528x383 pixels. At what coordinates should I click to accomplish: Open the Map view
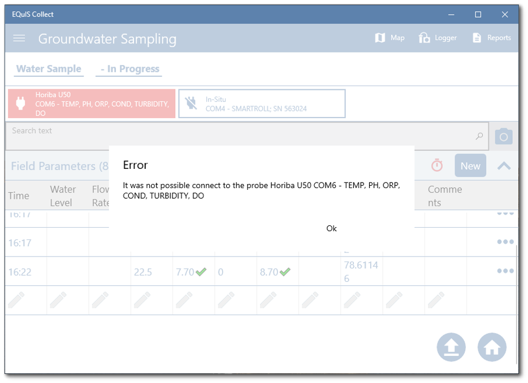tap(389, 38)
